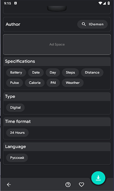Go back using the arrow icon

(x=9, y=185)
